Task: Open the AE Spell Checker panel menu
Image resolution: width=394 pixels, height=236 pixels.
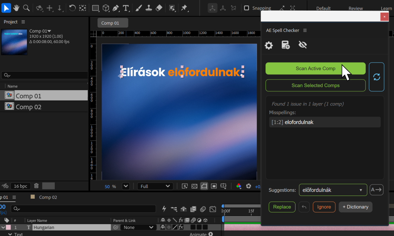Action: pos(305,30)
